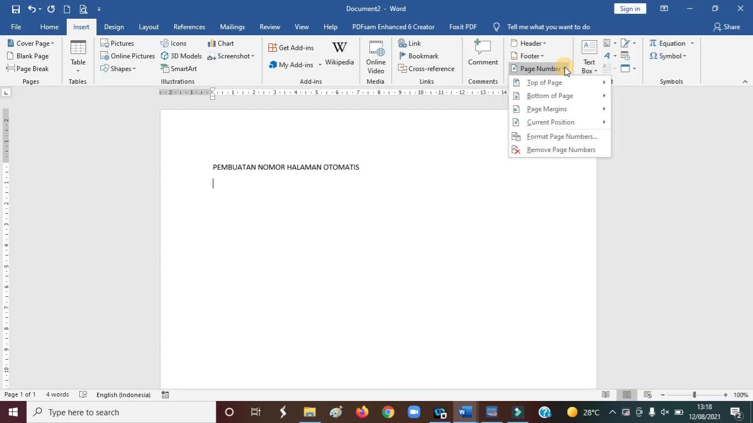Image resolution: width=753 pixels, height=423 pixels.
Task: Insert a Link
Action: point(410,44)
